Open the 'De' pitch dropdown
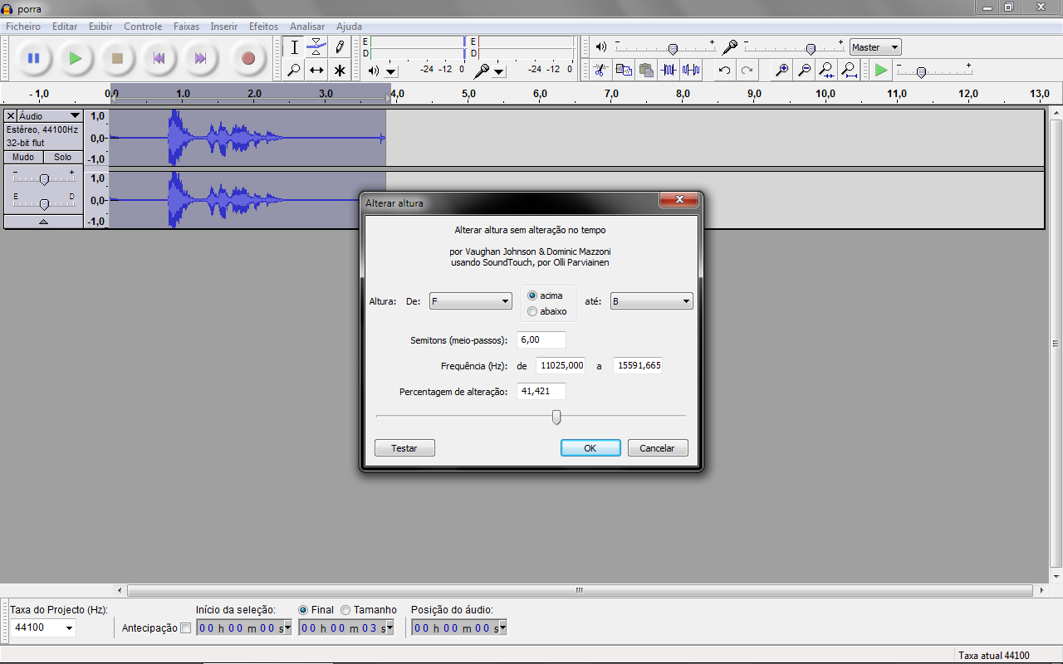The height and width of the screenshot is (664, 1063). (x=470, y=301)
